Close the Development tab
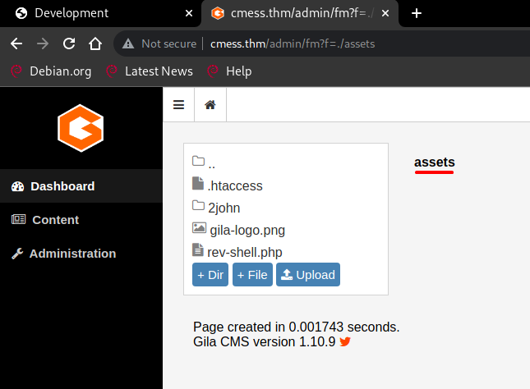Screen dimensions: 530x389 coord(190,13)
